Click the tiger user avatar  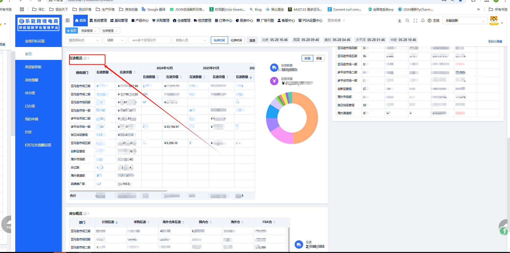(x=494, y=21)
